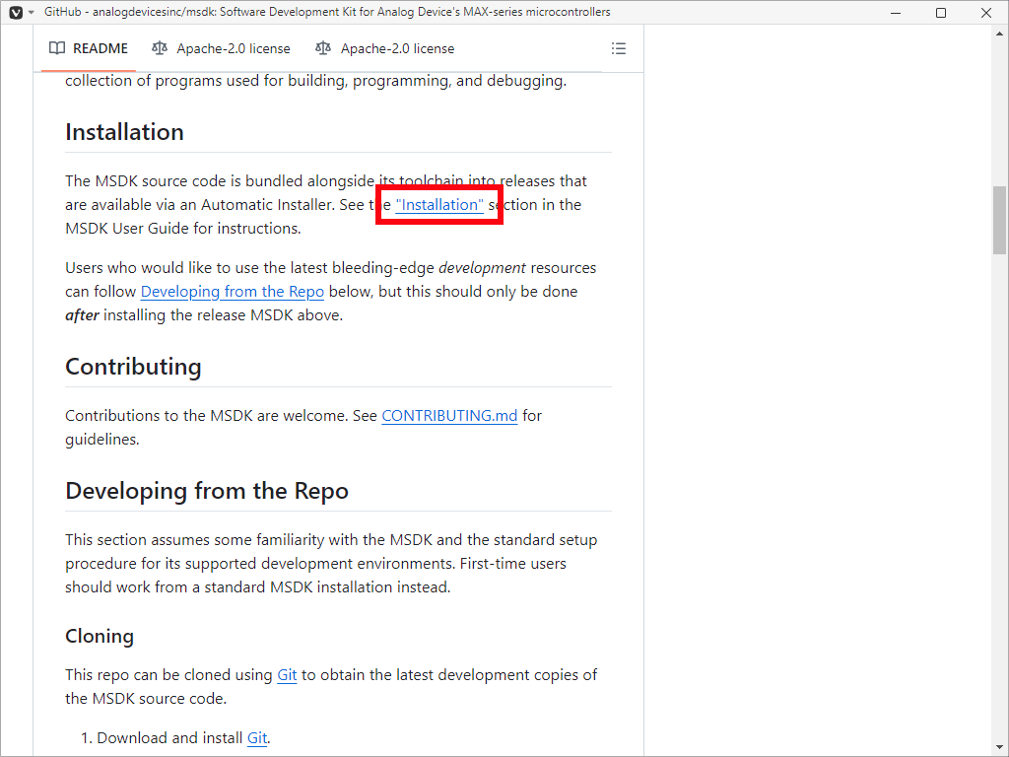Image resolution: width=1009 pixels, height=757 pixels.
Task: Click the Installation section heading
Action: [x=124, y=132]
